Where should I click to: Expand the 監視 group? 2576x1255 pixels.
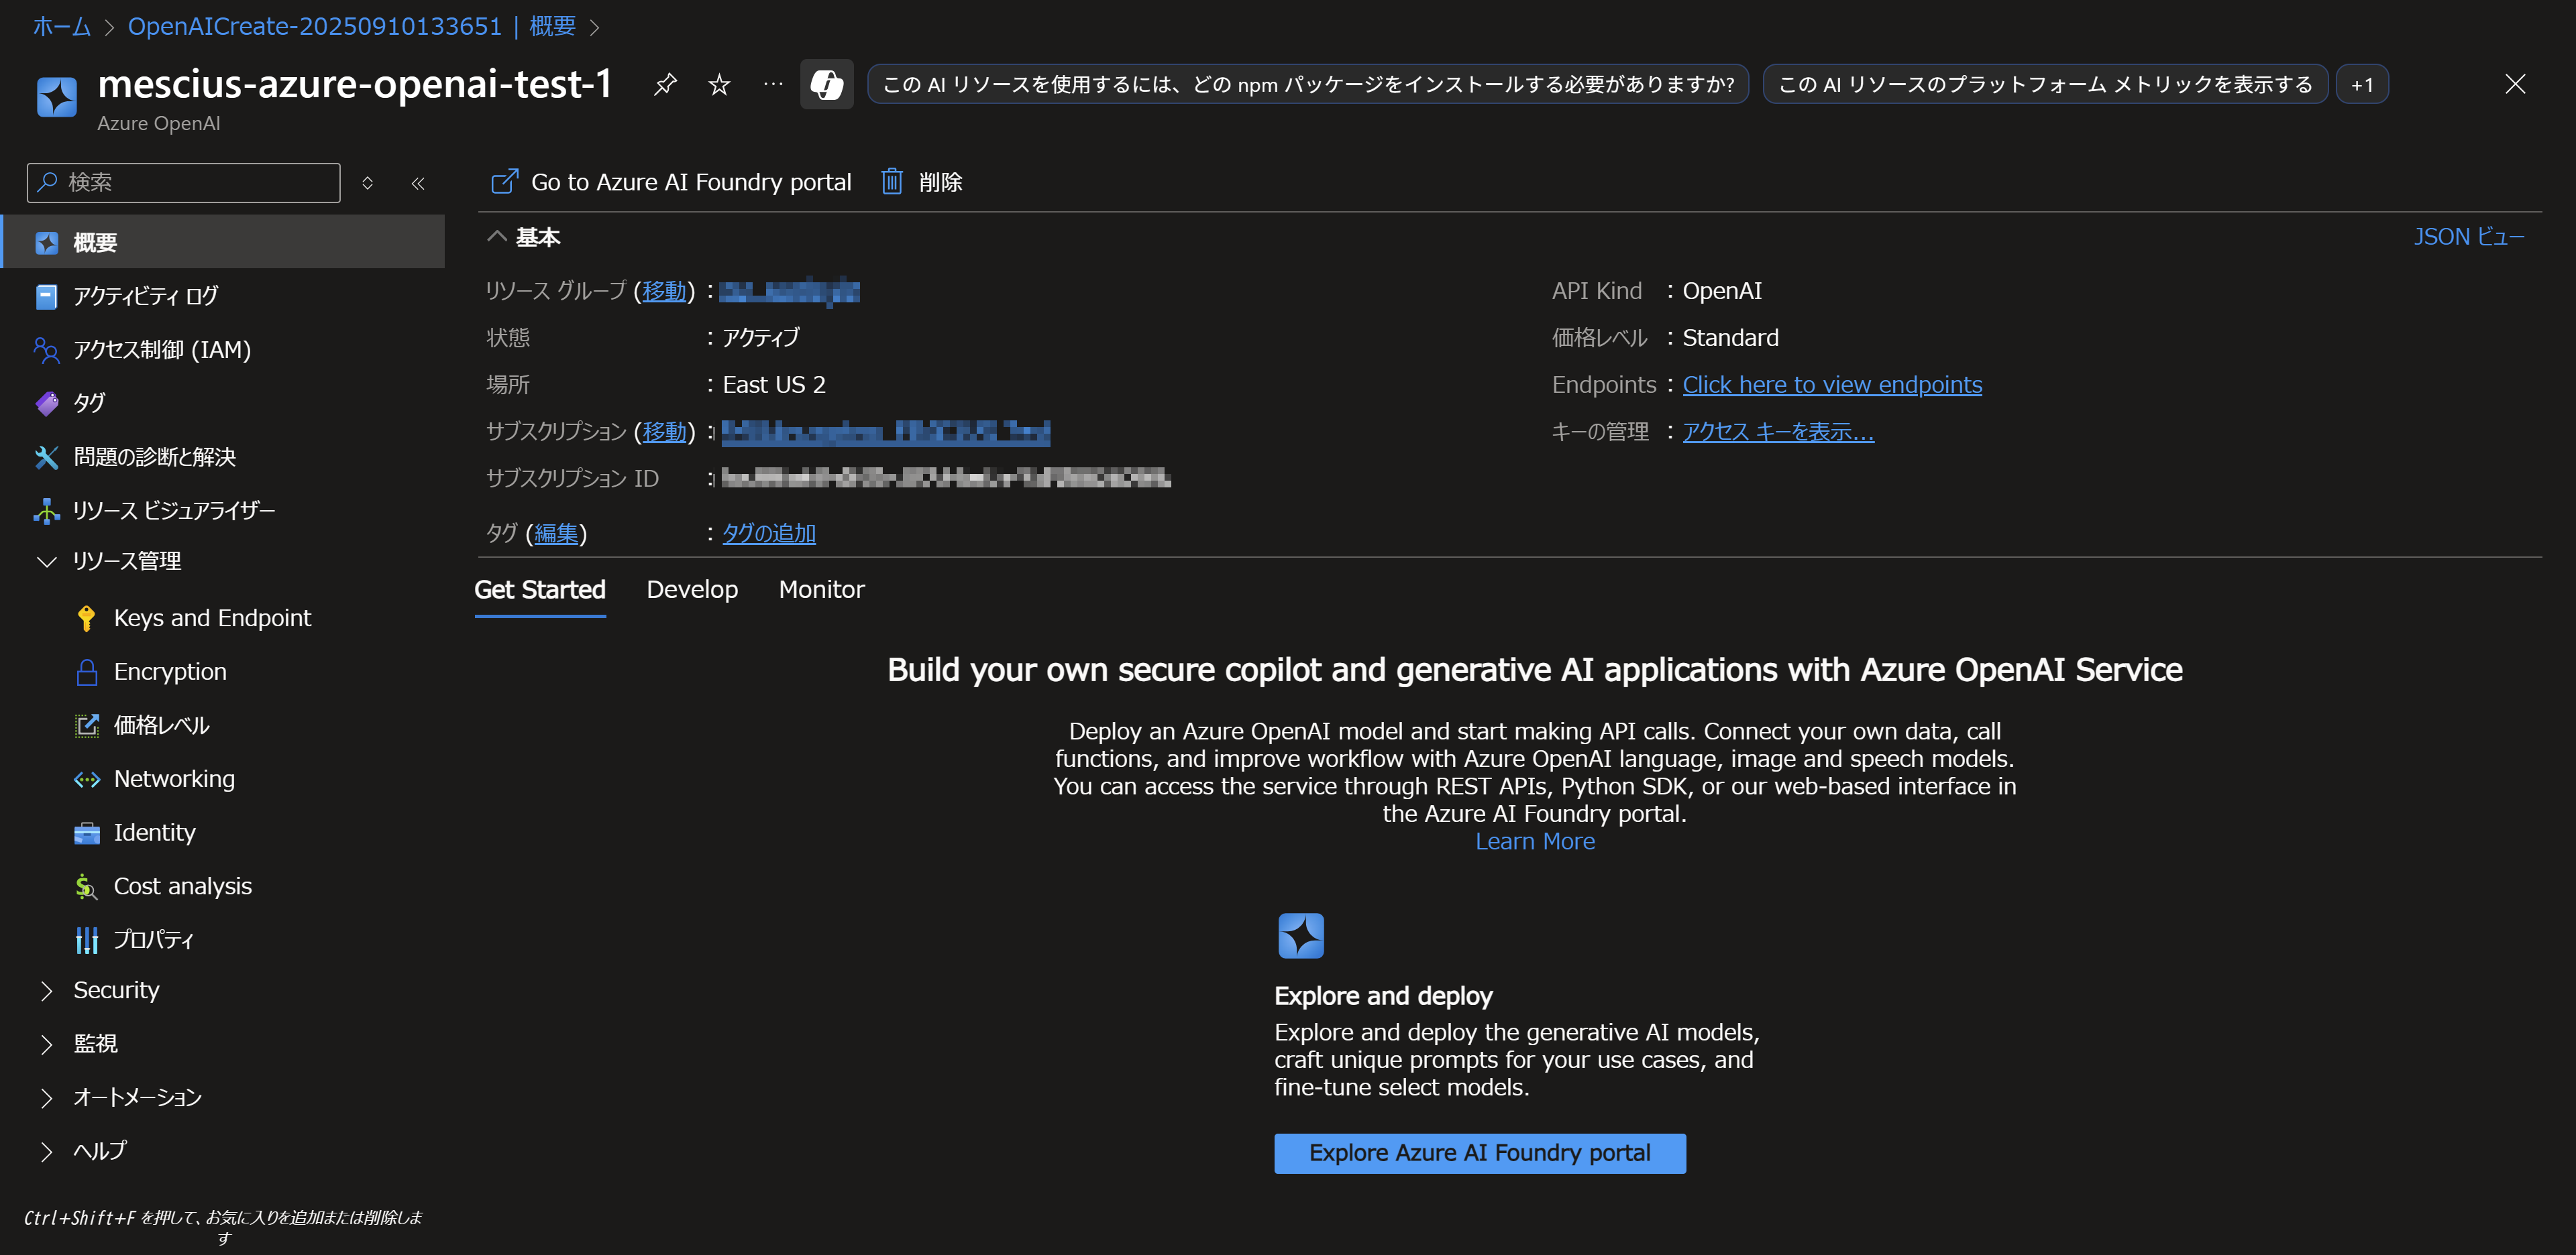[46, 1044]
